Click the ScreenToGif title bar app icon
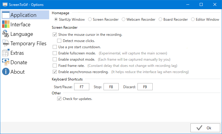Image resolution: width=222 pixels, height=134 pixels. pyautogui.click(x=5, y=4)
